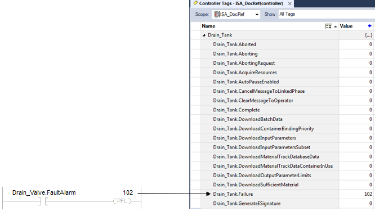The height and width of the screenshot is (211, 375).
Task: Close the Controller Tags tab
Action: 289,3
